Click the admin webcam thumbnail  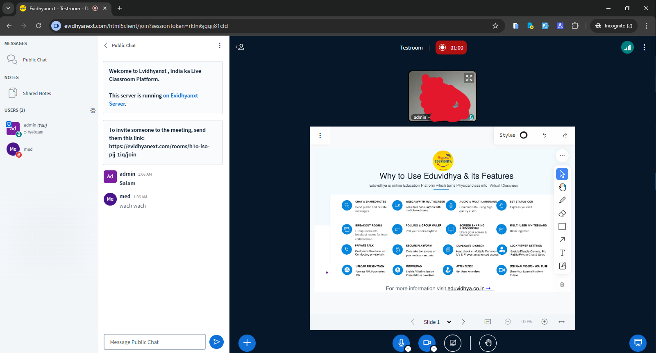[443, 96]
